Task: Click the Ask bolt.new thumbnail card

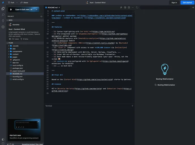Action: click(24, 130)
